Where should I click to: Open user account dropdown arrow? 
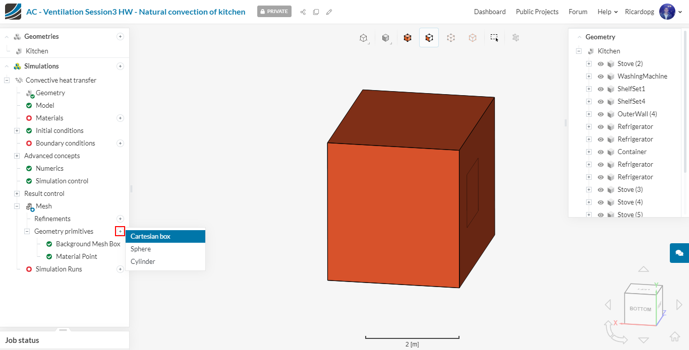click(680, 12)
